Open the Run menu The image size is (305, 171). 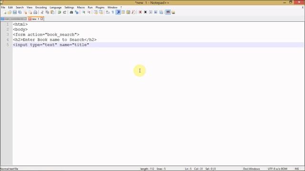coord(90,8)
